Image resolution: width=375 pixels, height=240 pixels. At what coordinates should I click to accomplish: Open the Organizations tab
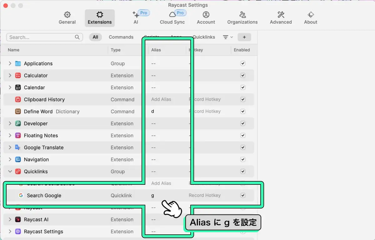coord(242,18)
